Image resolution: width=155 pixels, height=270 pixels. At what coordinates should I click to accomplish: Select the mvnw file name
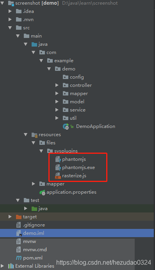pyautogui.click(x=30, y=241)
